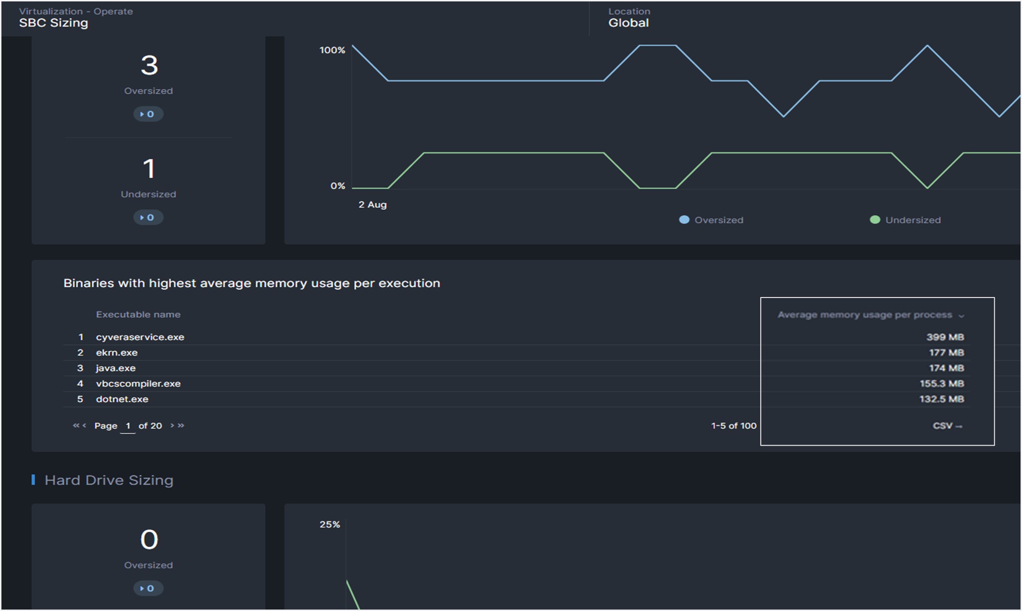Screen dimensions: 1022x611
Task: Go to the next page arrow
Action: [172, 425]
